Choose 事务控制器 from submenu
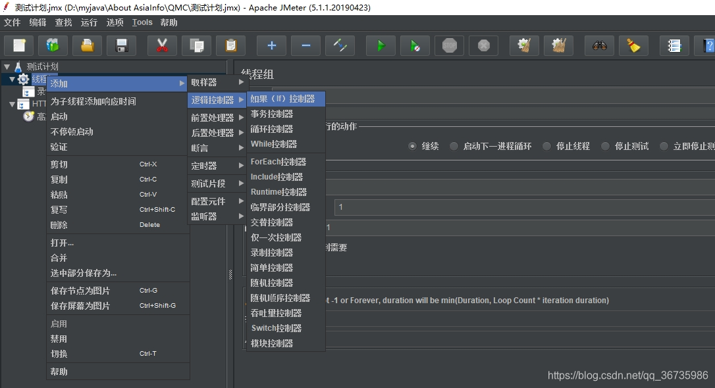This screenshot has width=715, height=388. [x=286, y=114]
